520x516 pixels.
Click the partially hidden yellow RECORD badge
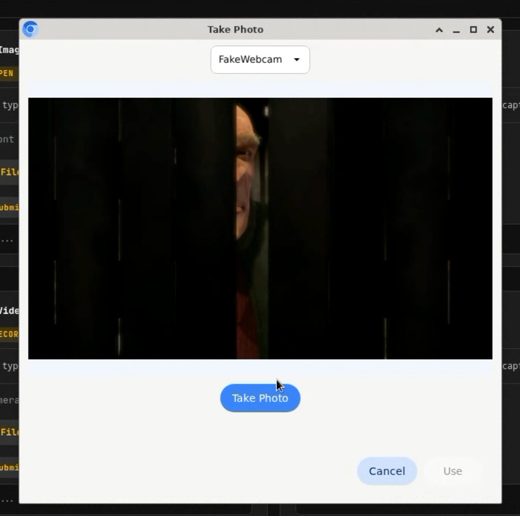(x=9, y=334)
